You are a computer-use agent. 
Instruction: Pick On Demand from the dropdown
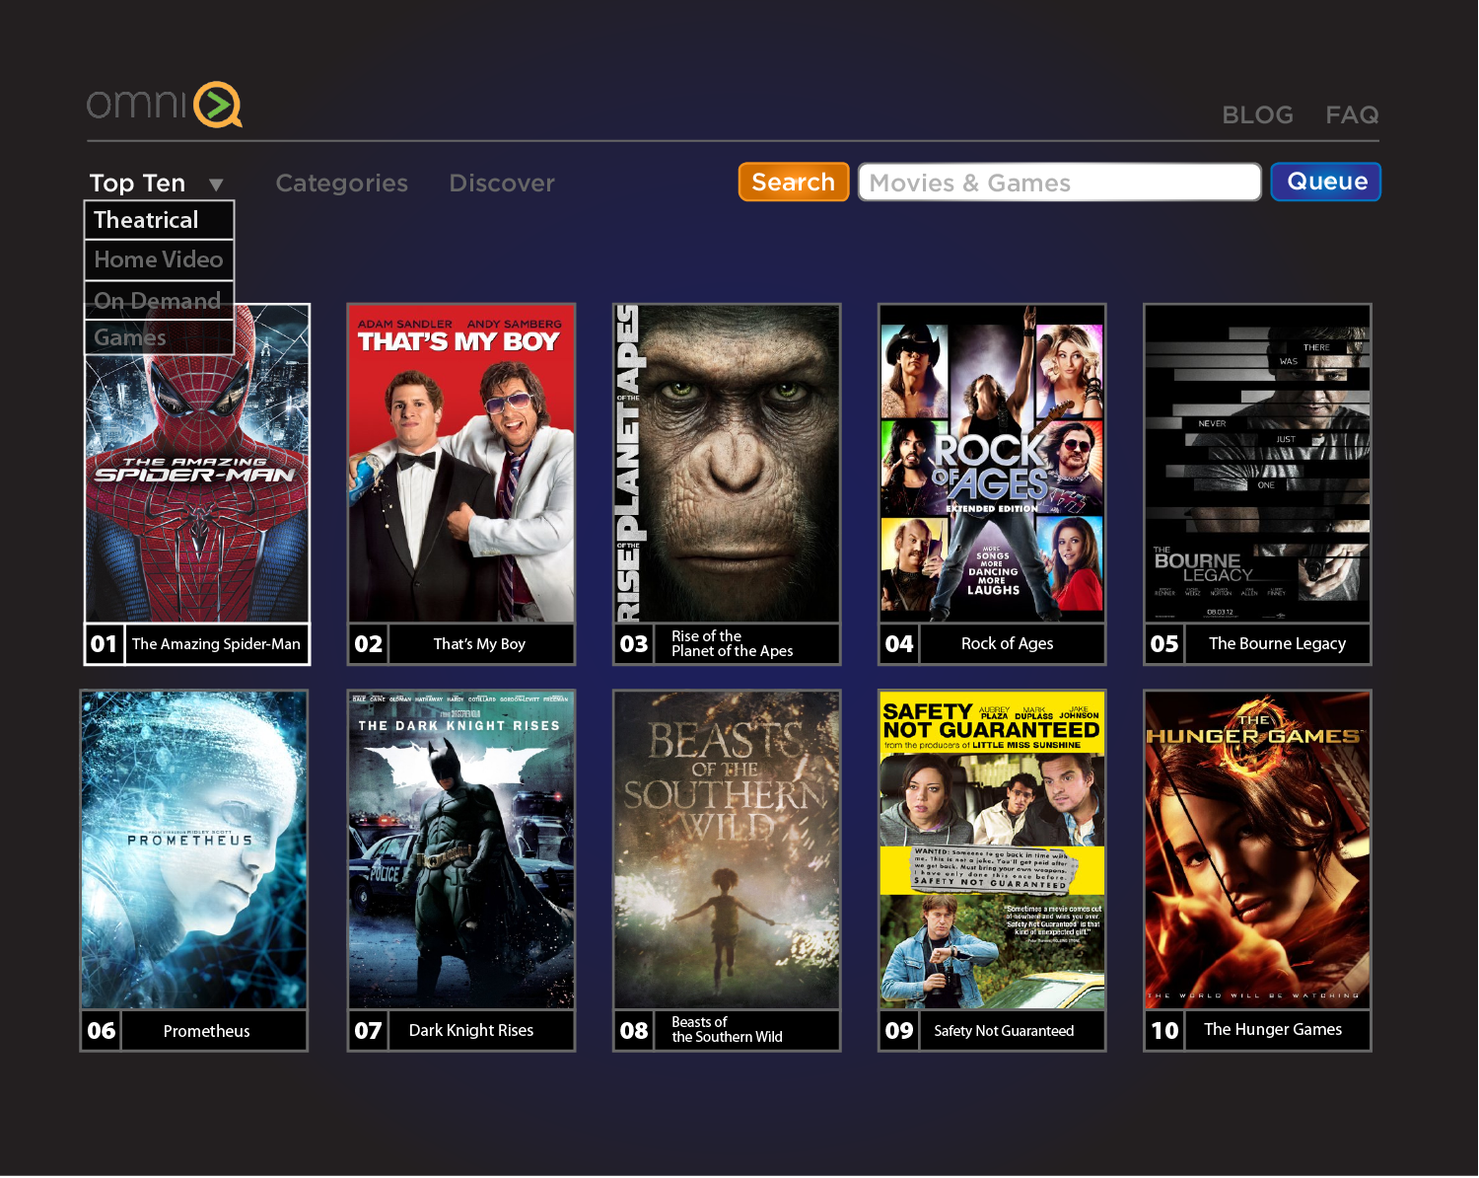tap(159, 300)
